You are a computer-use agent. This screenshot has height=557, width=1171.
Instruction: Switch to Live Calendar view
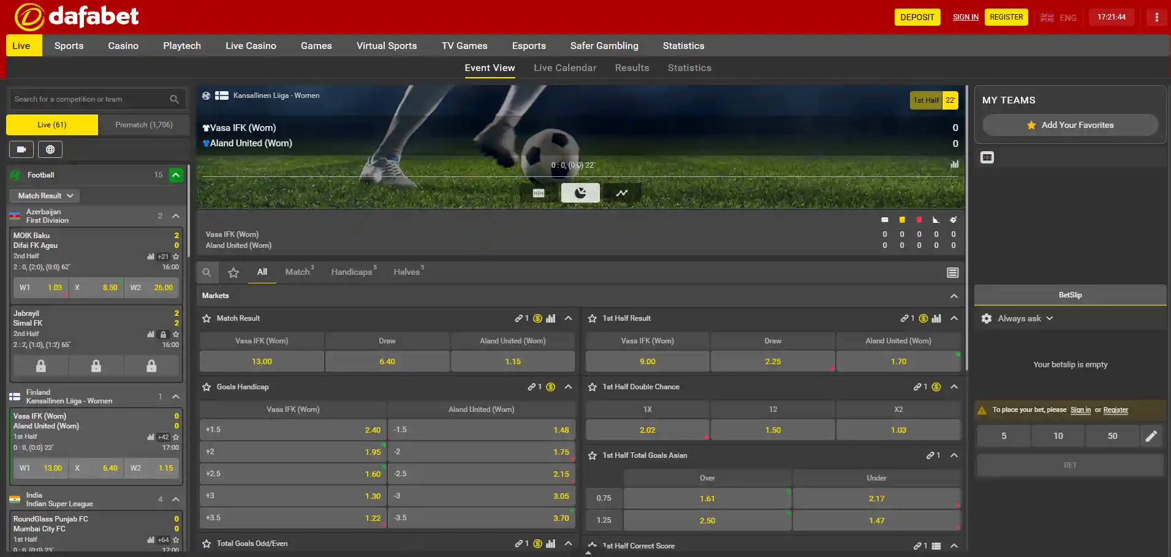click(565, 68)
